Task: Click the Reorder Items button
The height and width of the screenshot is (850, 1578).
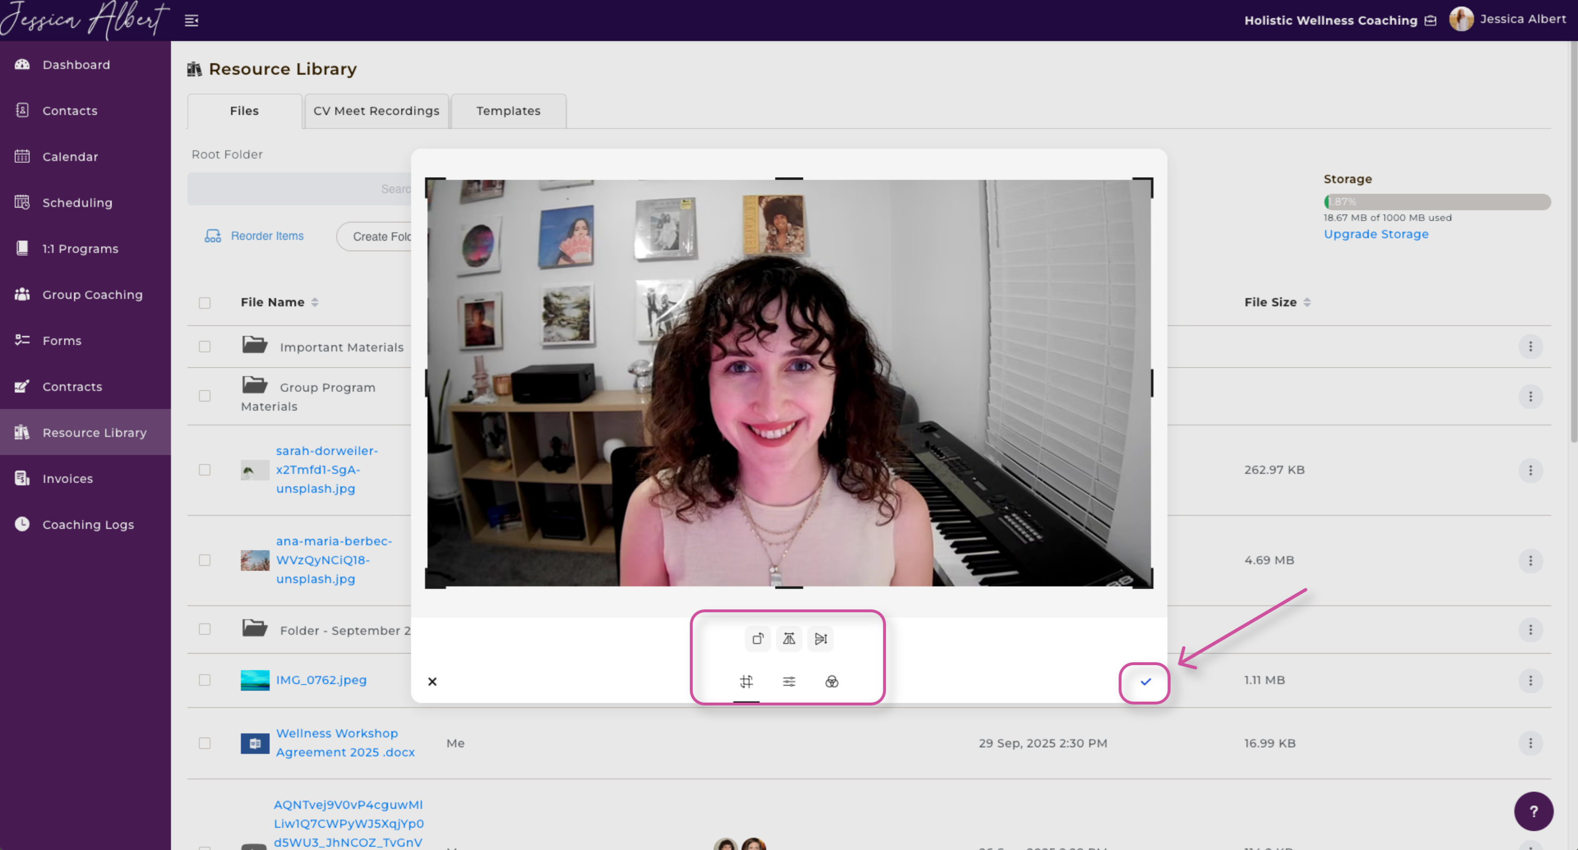Action: 254,236
